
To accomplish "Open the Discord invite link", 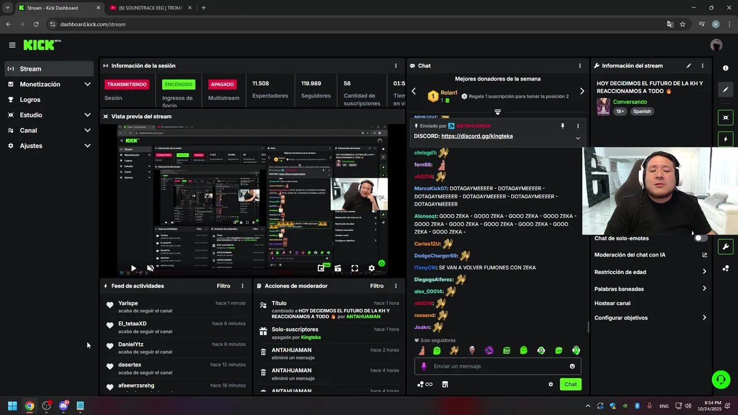I will pos(477,136).
